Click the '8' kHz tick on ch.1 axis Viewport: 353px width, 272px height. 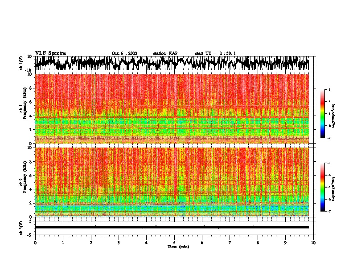click(x=31, y=88)
